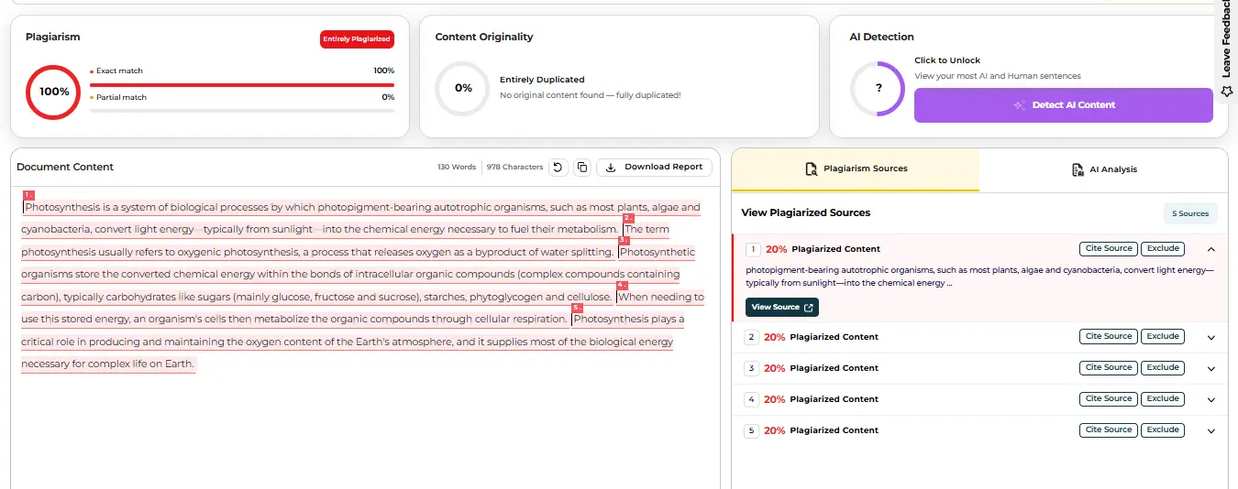Click the Exact match progress bar
This screenshot has width=1238, height=489.
click(242, 85)
